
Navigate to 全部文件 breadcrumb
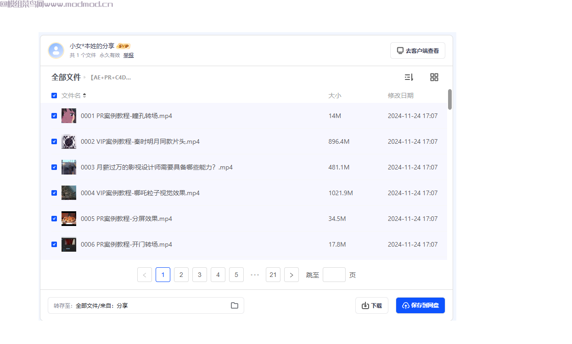point(66,77)
